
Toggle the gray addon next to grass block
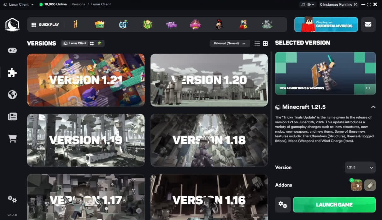pyautogui.click(x=370, y=185)
